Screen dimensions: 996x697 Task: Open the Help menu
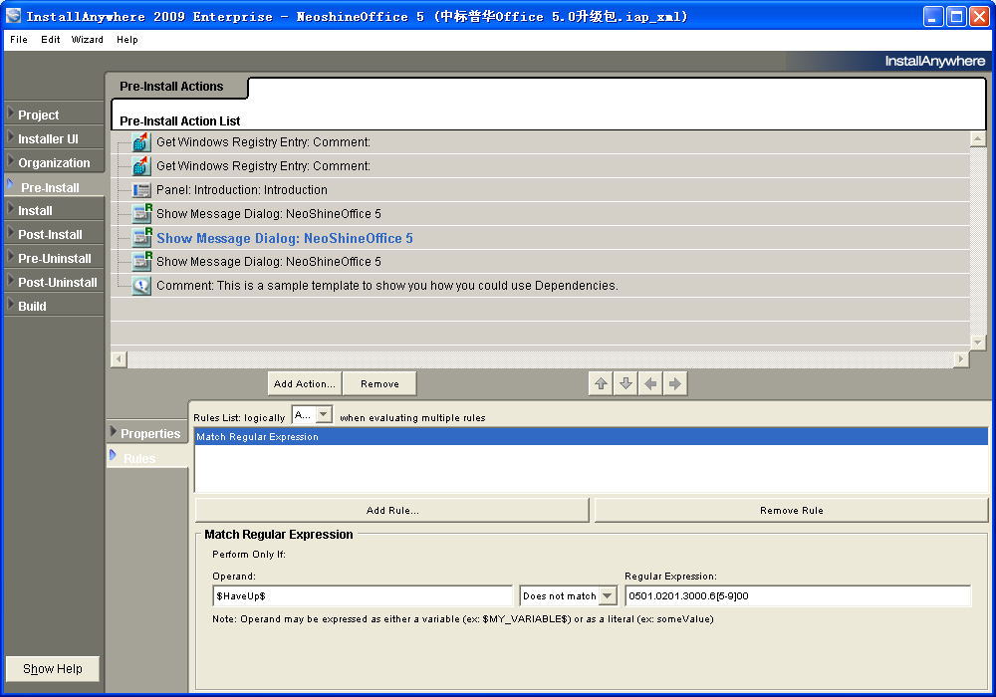point(127,40)
